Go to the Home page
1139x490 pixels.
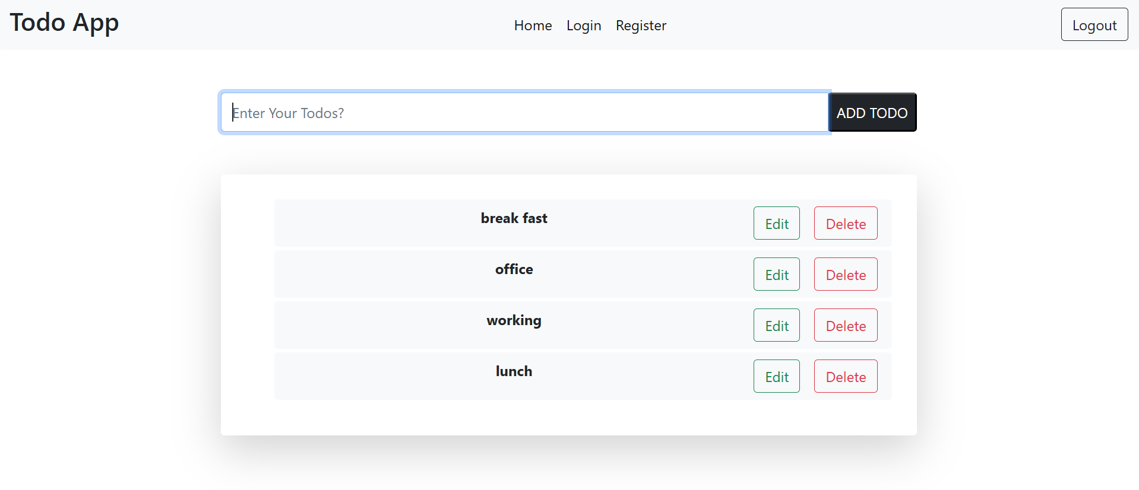(533, 26)
